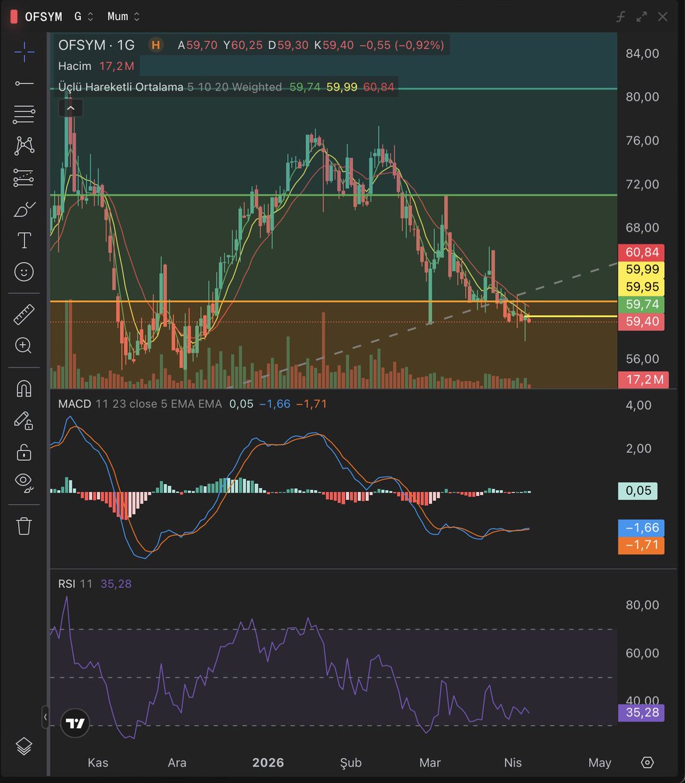Click the yellow 59,95 price label
685x783 pixels.
[x=642, y=286]
